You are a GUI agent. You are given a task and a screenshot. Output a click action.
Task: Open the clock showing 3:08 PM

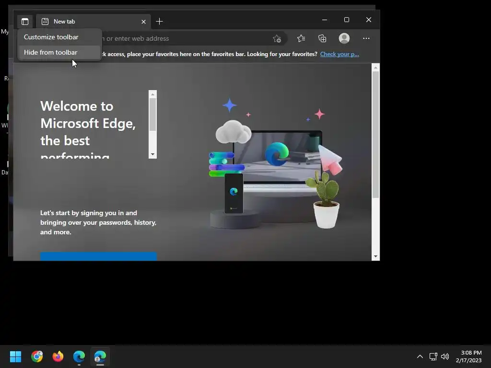[x=469, y=356]
